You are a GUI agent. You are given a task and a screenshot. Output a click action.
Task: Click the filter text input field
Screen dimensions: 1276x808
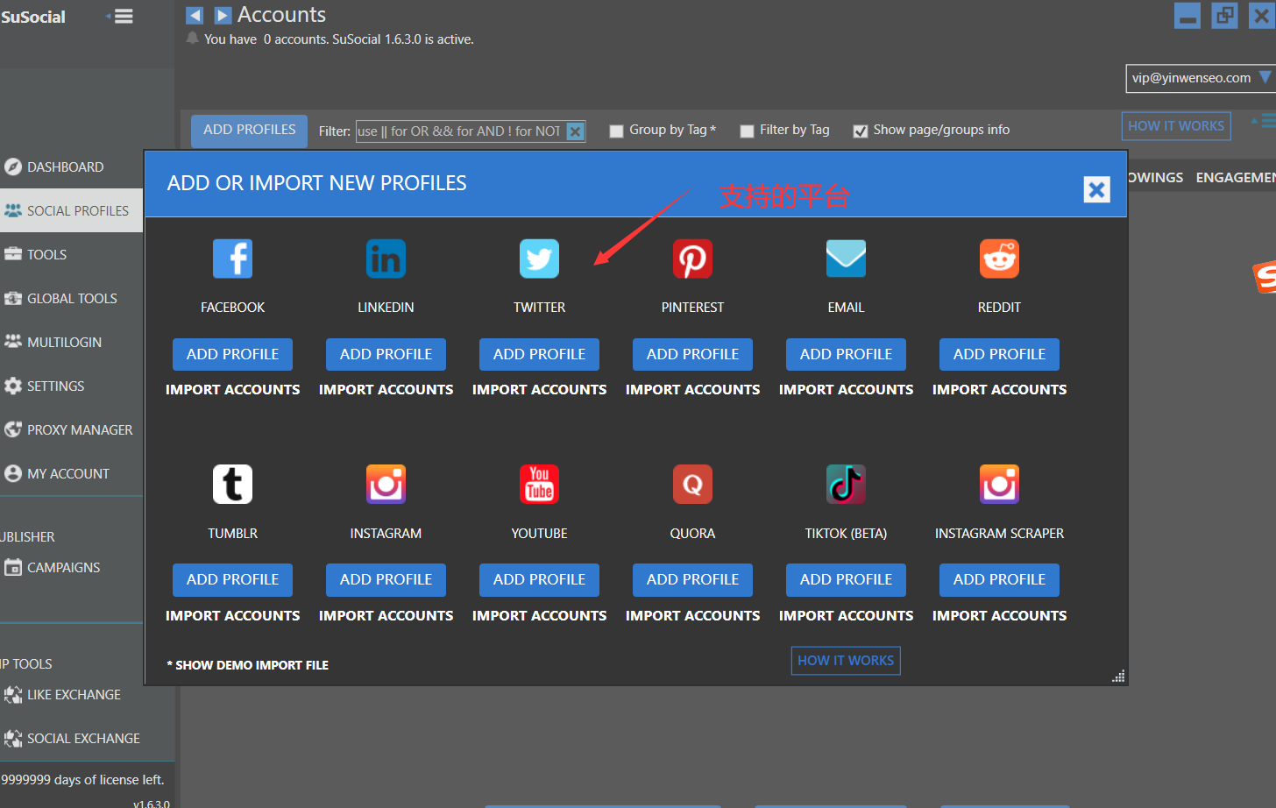pos(459,131)
